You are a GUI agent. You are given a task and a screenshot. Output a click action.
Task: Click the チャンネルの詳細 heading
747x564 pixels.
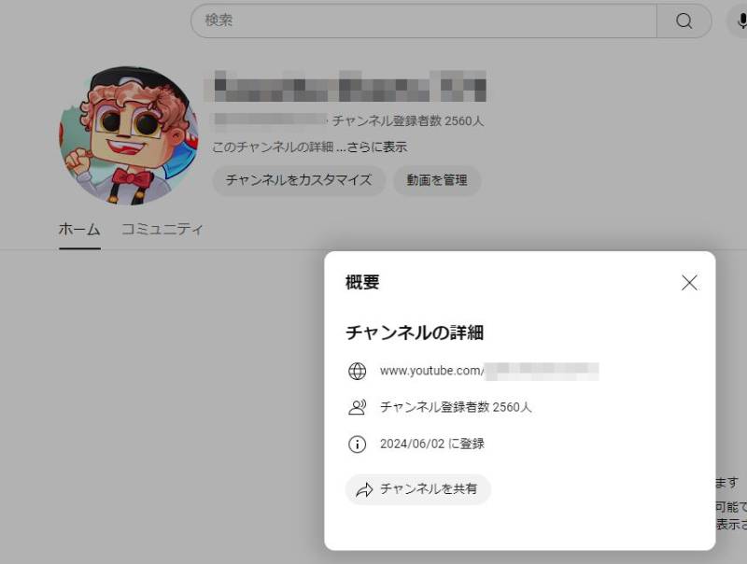[x=415, y=332]
